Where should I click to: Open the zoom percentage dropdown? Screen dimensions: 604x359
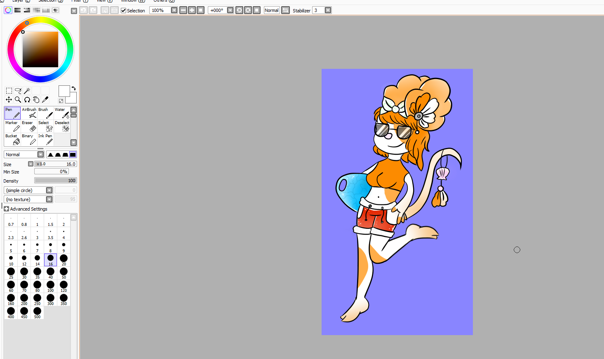point(174,10)
